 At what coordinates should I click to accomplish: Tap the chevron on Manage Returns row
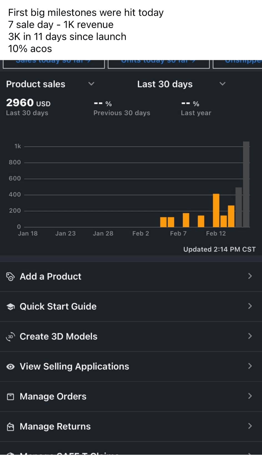(x=250, y=426)
